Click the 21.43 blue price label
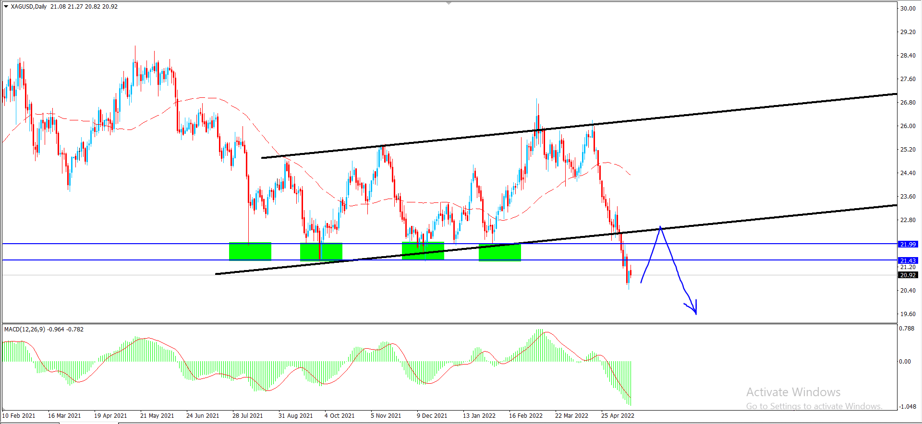 pyautogui.click(x=908, y=260)
